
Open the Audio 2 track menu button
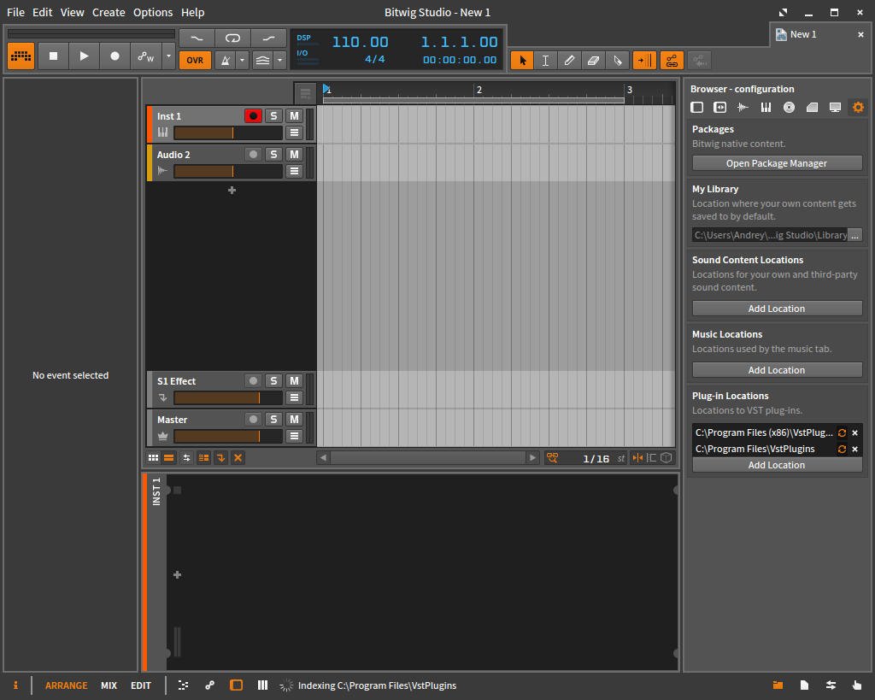[294, 171]
